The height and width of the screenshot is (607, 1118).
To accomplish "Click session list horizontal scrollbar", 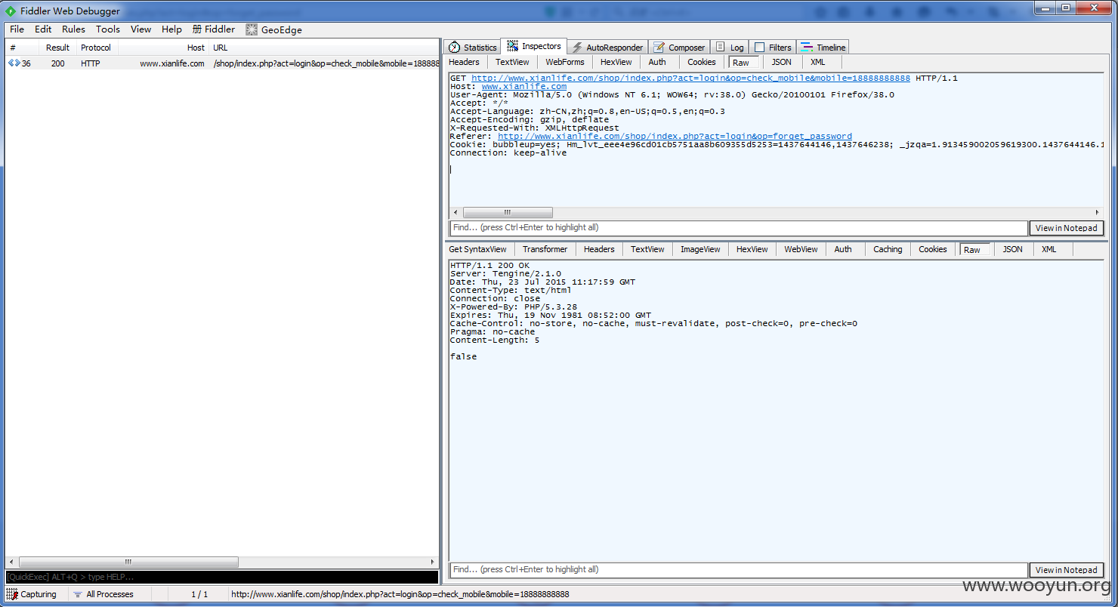I will click(128, 562).
